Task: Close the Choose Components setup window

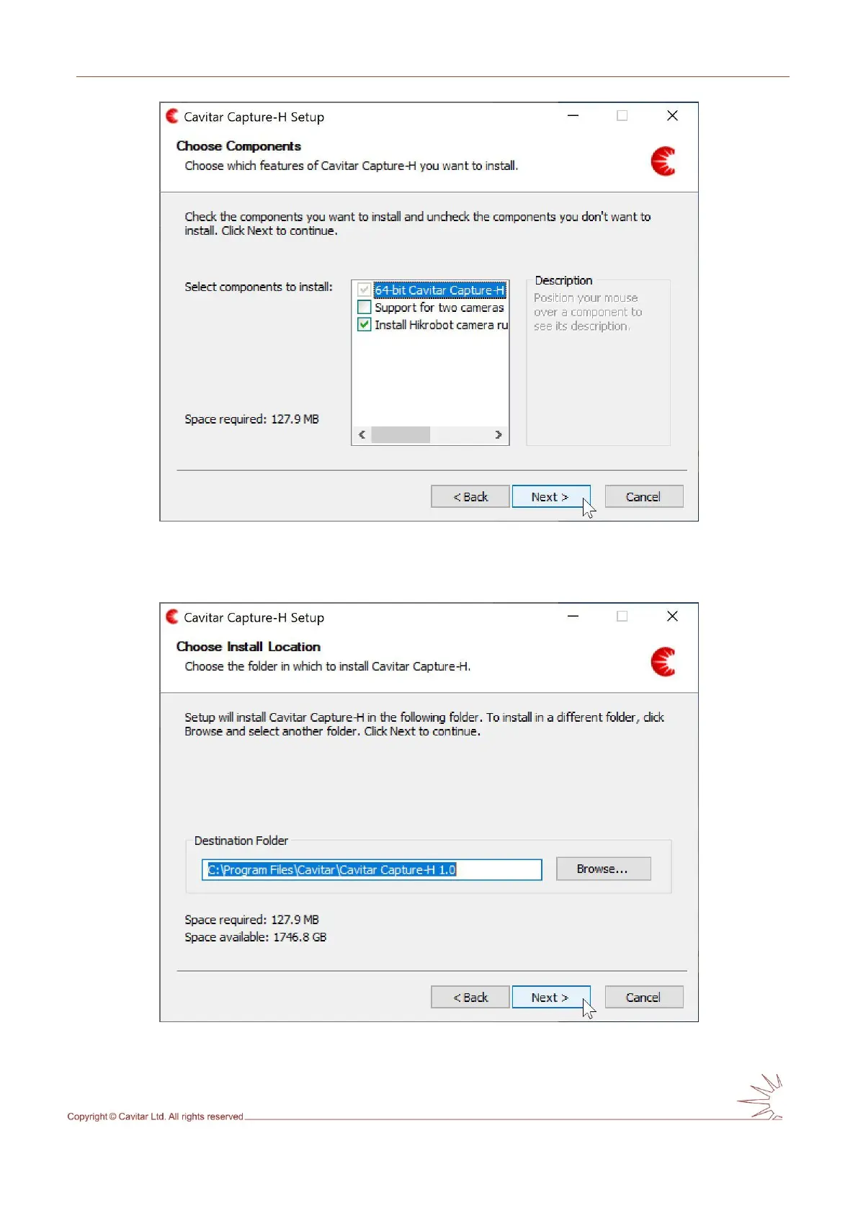Action: pos(672,115)
